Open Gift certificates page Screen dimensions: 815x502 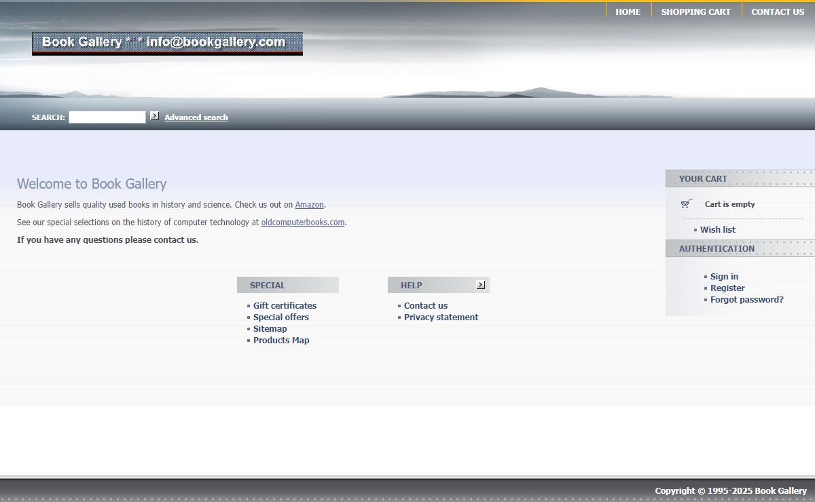(285, 306)
